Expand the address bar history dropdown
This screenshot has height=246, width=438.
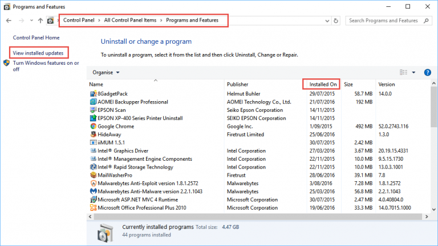327,21
